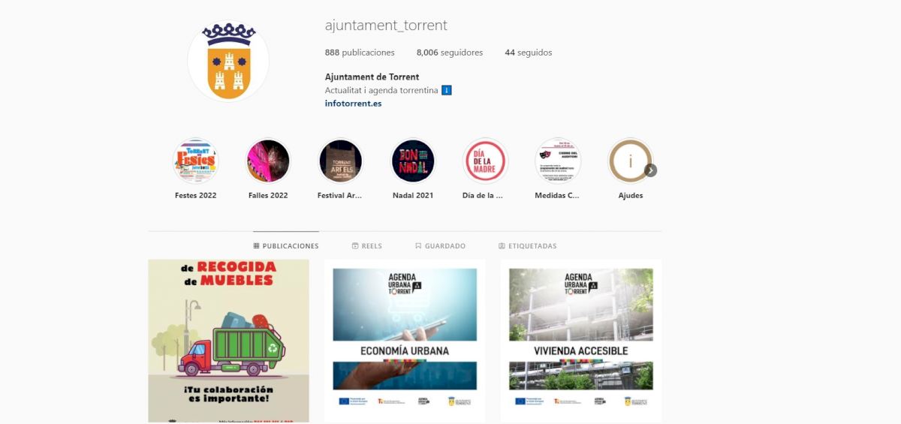Open the Medidas Covid story highlight
Image resolution: width=901 pixels, height=424 pixels.
558,161
